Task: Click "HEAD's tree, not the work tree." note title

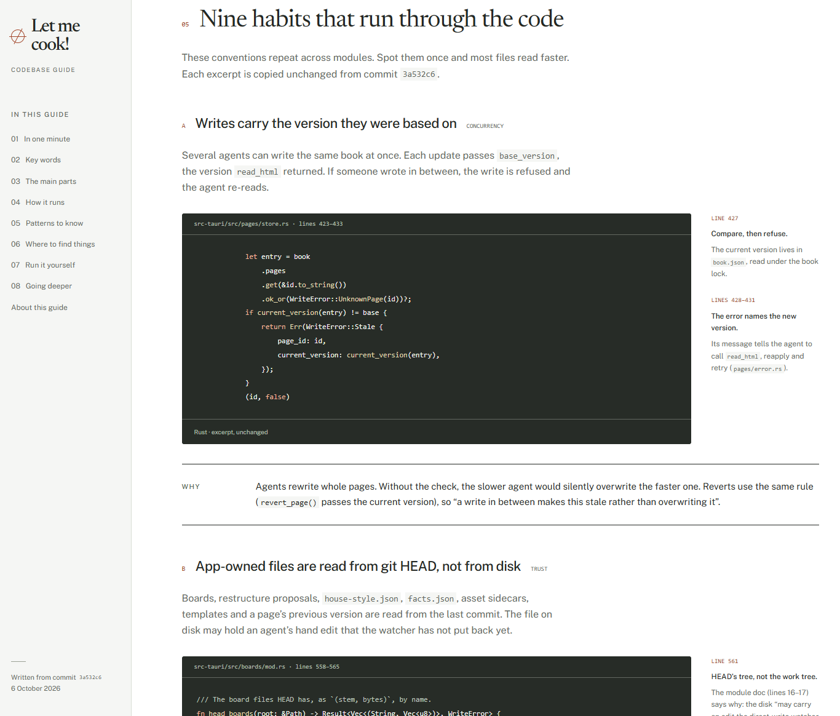Action: pyautogui.click(x=764, y=677)
